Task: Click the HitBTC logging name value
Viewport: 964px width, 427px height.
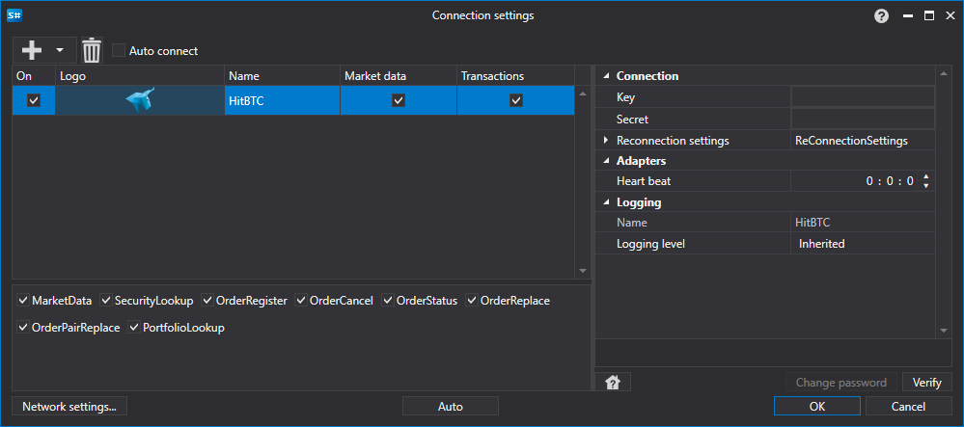Action: (x=813, y=223)
